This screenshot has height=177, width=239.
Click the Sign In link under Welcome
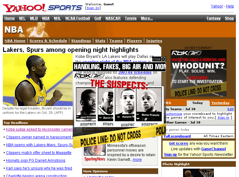pyautogui.click(x=93, y=8)
